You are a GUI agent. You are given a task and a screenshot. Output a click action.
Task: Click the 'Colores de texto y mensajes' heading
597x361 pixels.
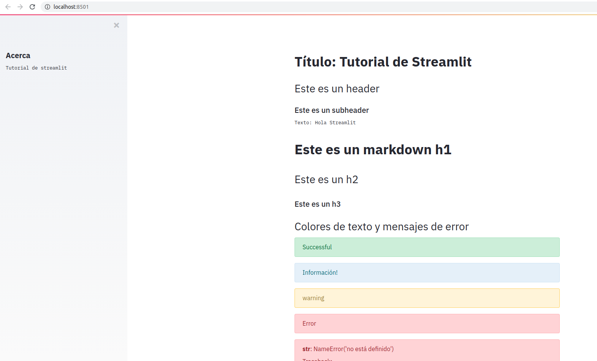pos(381,226)
